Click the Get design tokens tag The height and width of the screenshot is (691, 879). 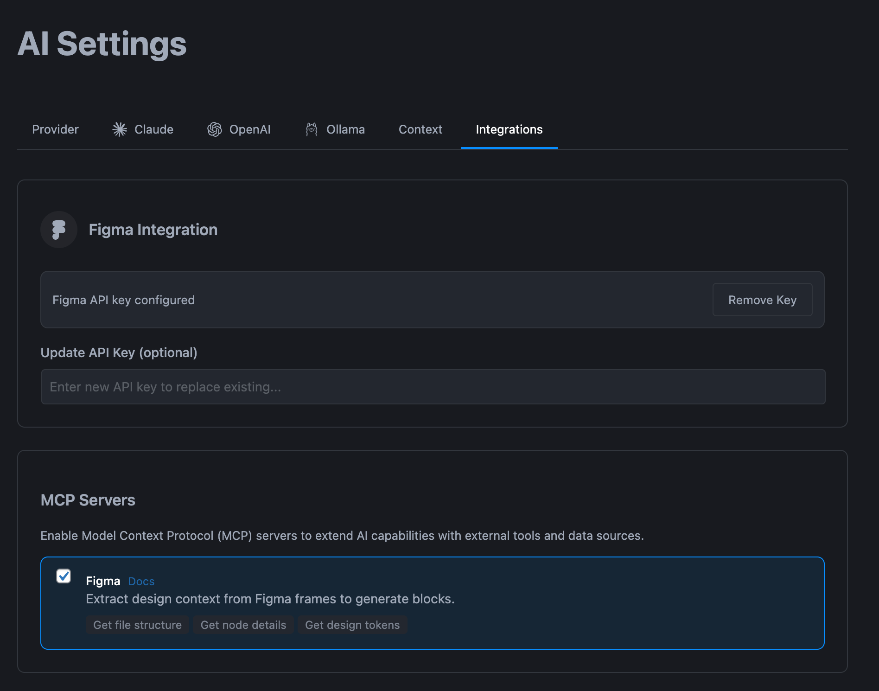tap(352, 625)
